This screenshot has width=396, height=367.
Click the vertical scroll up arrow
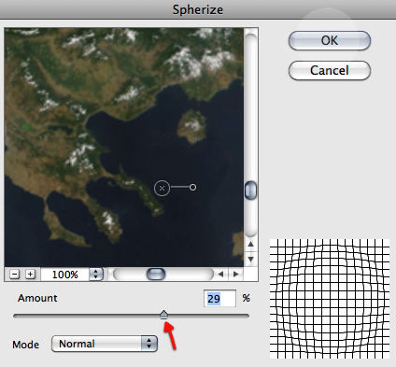pyautogui.click(x=251, y=244)
